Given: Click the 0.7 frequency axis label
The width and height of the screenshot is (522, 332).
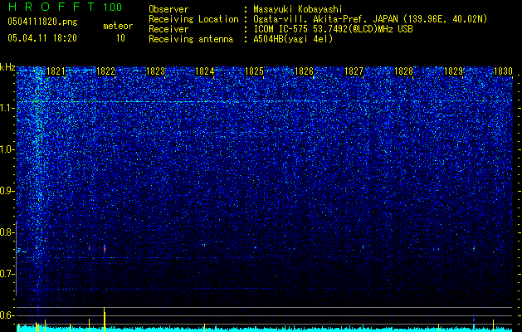Looking at the screenshot, I should 7,274.
